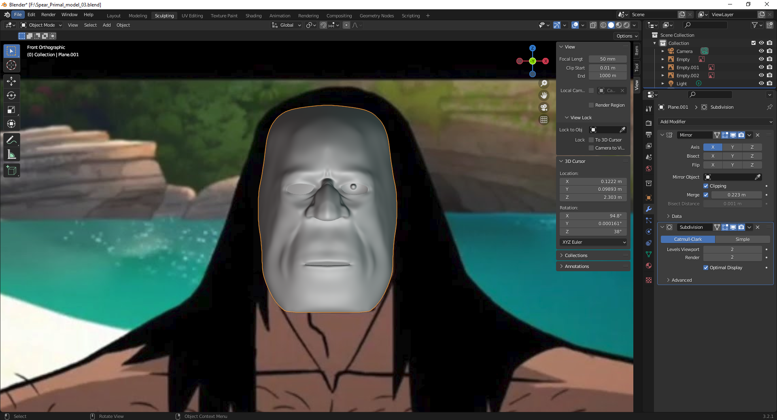The image size is (777, 420).
Task: Open the Modifier properties wrench tab
Action: pyautogui.click(x=649, y=209)
